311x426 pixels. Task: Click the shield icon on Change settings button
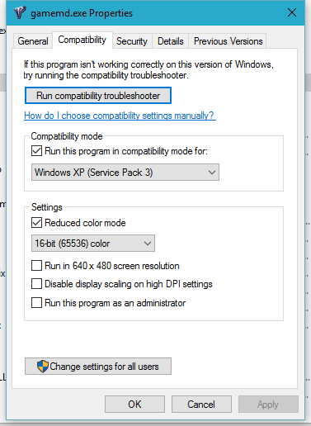point(43,367)
